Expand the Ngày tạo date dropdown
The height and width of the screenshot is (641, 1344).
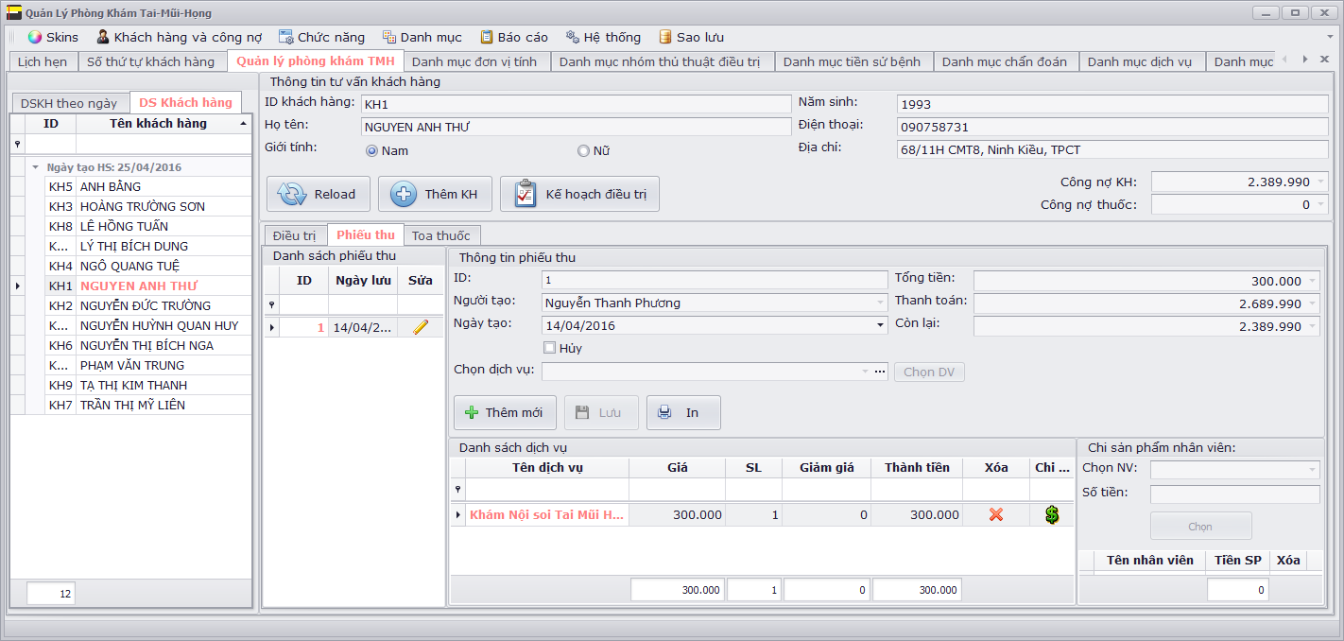tap(881, 325)
